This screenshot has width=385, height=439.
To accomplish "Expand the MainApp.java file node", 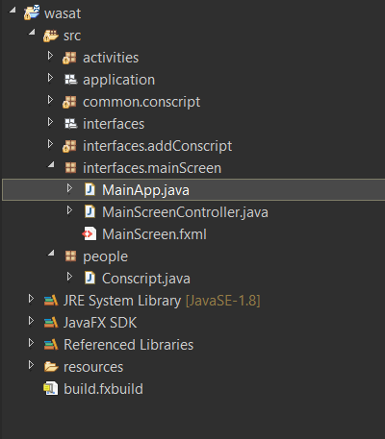I will tap(69, 188).
